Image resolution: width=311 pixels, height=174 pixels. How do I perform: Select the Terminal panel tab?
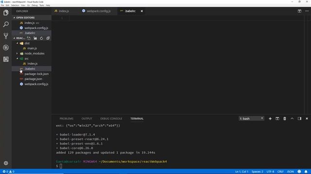pos(137,118)
